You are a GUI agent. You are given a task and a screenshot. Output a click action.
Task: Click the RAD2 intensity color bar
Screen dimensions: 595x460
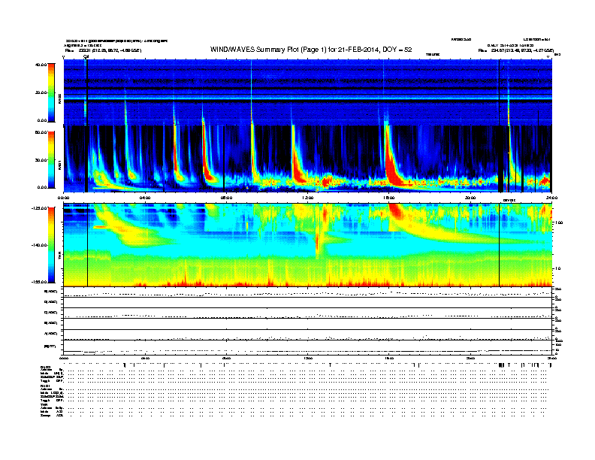tap(51, 93)
